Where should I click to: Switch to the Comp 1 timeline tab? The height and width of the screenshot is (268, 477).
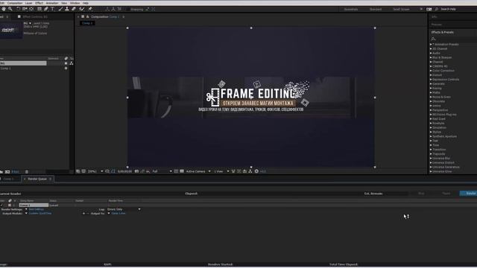[x=8, y=179]
